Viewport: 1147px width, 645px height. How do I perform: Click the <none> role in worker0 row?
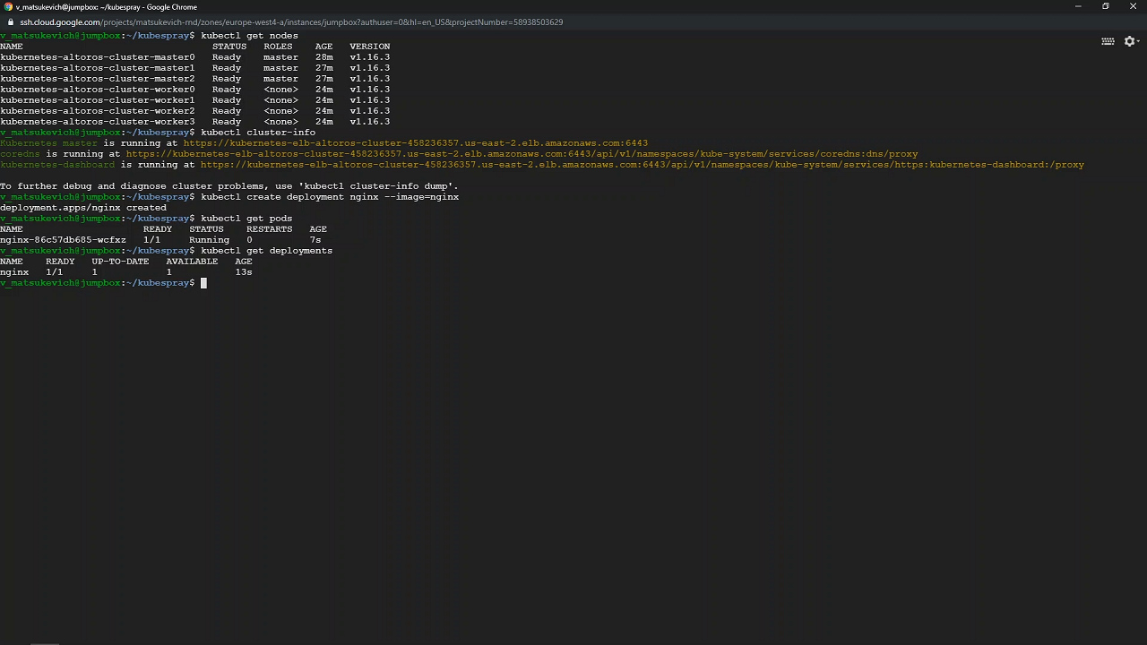(280, 90)
